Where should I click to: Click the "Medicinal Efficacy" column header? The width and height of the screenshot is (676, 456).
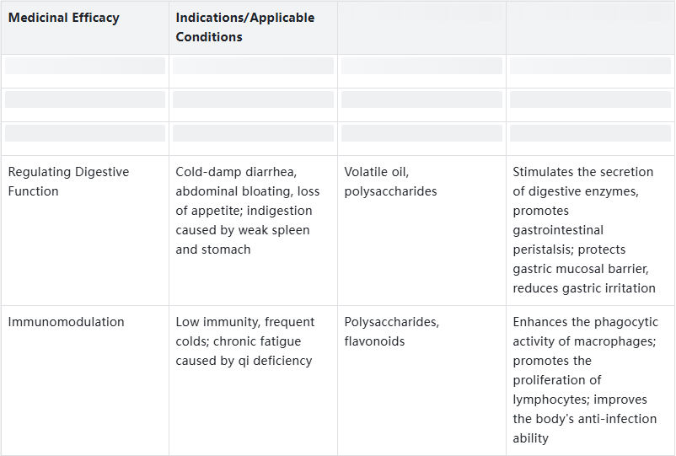click(x=64, y=18)
